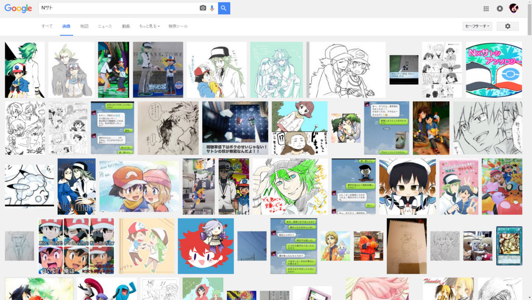
Task: Open the Ash and Serena hats artwork
Action: click(139, 186)
